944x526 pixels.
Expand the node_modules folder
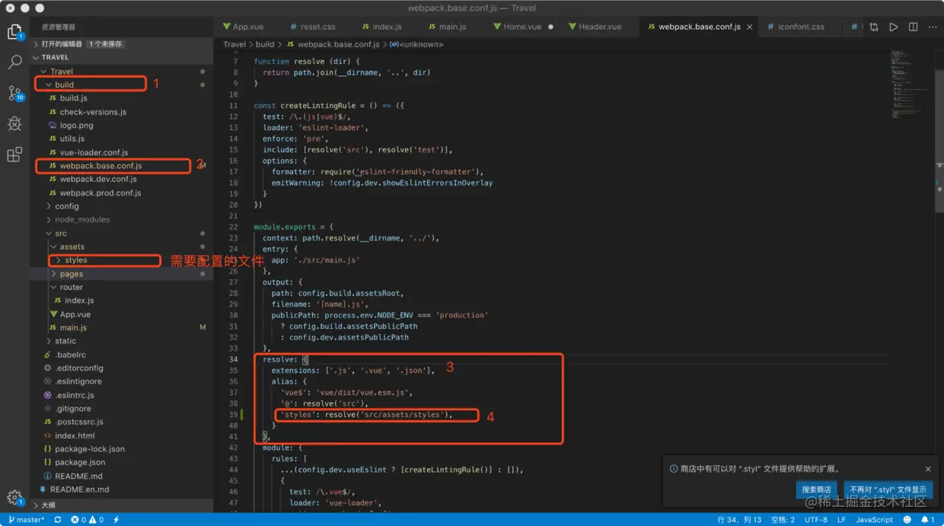coord(81,220)
